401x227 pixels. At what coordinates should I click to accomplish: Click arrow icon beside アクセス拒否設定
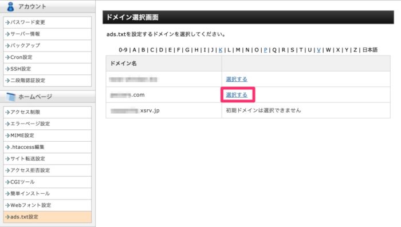click(7, 170)
